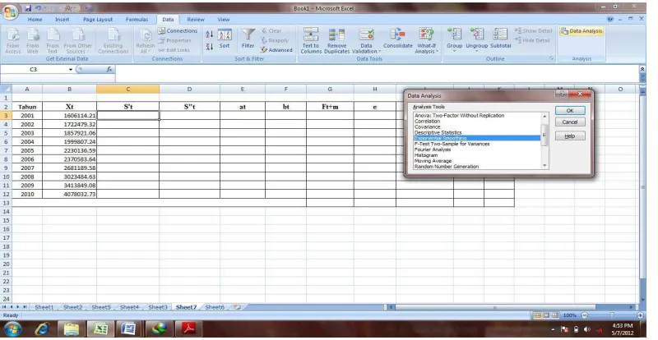Screen dimensions: 658x340
Task: Import data From Access
Action: (x=13, y=41)
